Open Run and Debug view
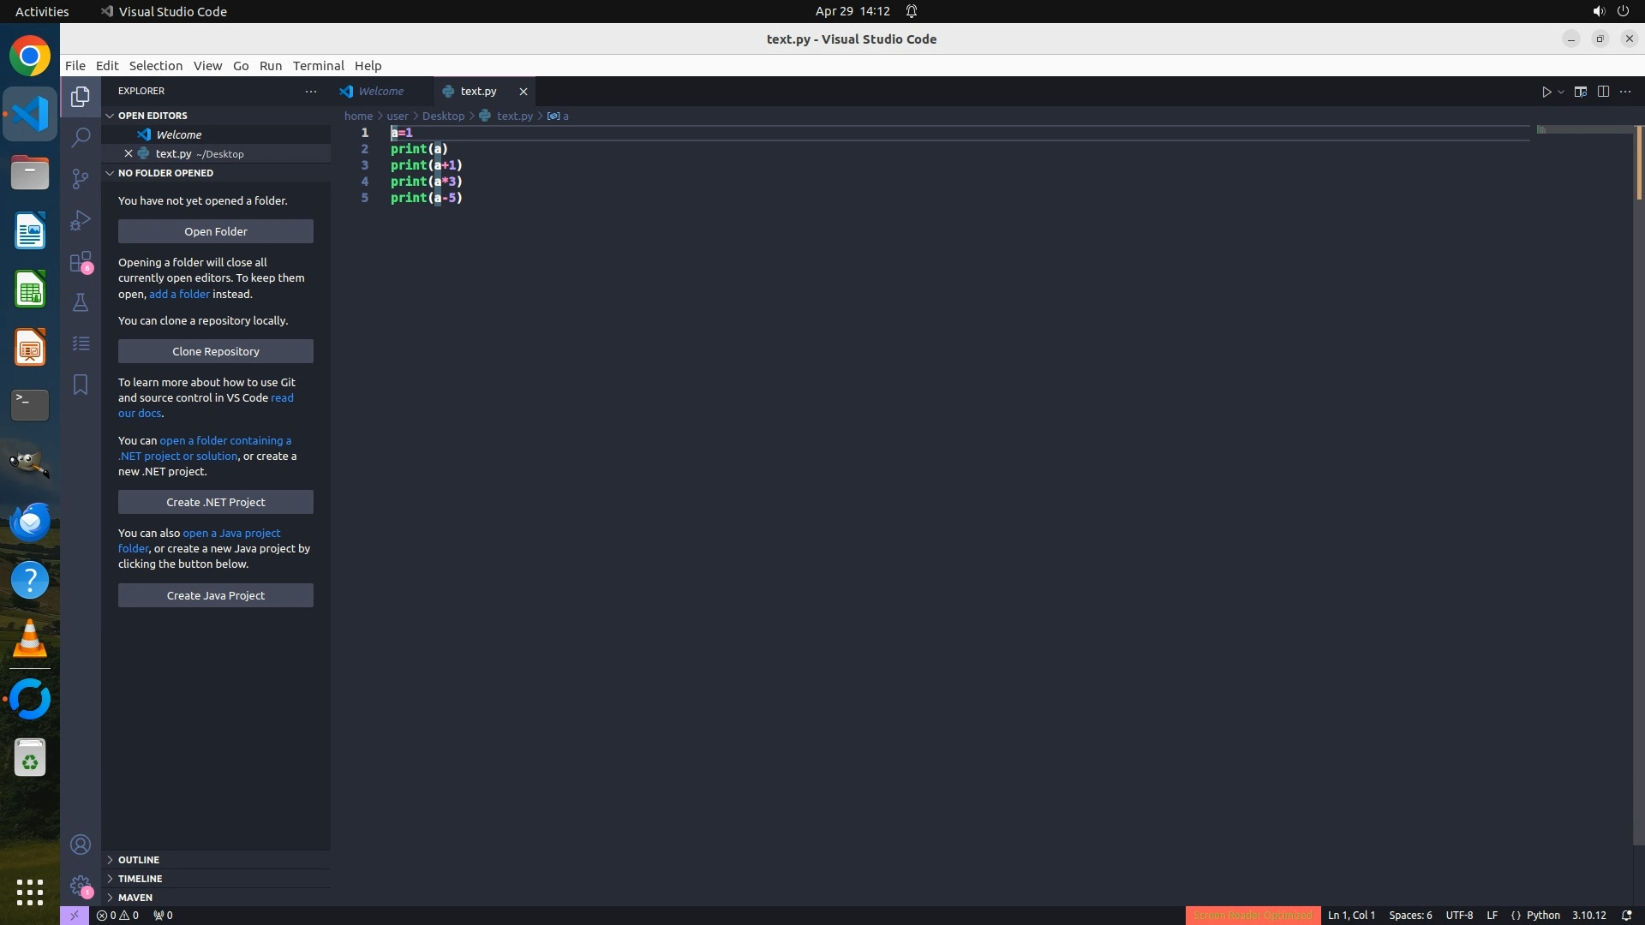Image resolution: width=1645 pixels, height=925 pixels. [81, 220]
